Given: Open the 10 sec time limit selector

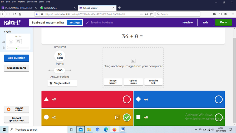Looking at the screenshot, I should [60, 56].
